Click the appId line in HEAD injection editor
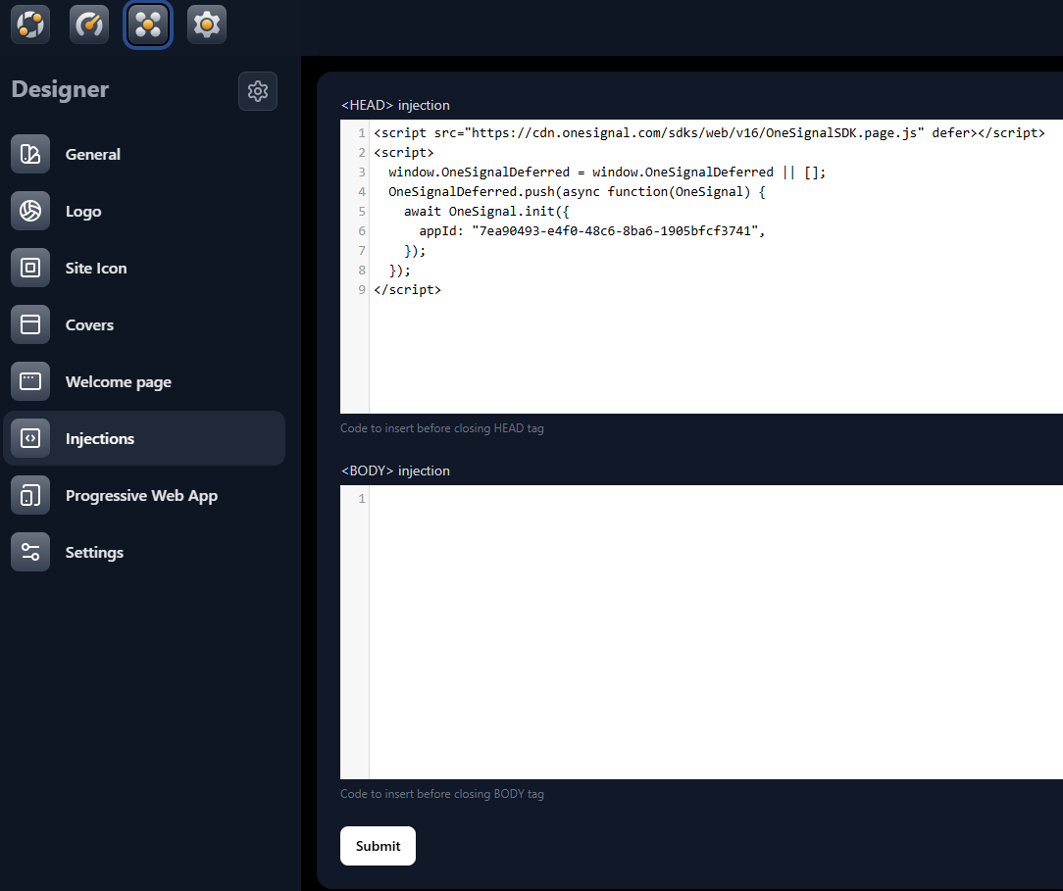This screenshot has height=891, width=1063. [x=590, y=231]
